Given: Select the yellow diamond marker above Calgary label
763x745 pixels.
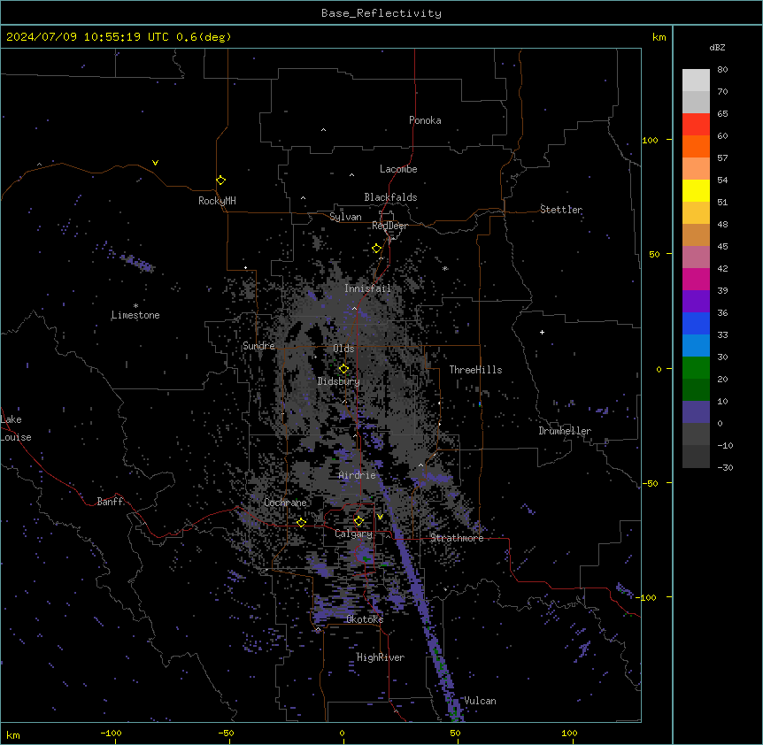Looking at the screenshot, I should coord(358,521).
